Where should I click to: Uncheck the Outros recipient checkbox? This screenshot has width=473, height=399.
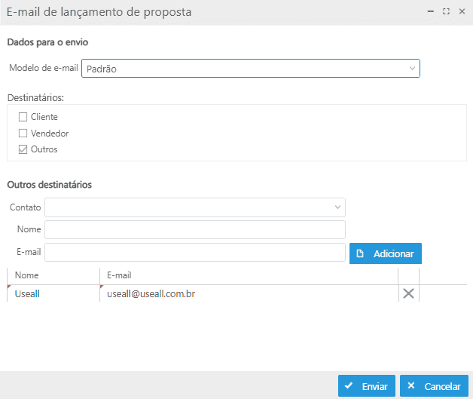[23, 149]
